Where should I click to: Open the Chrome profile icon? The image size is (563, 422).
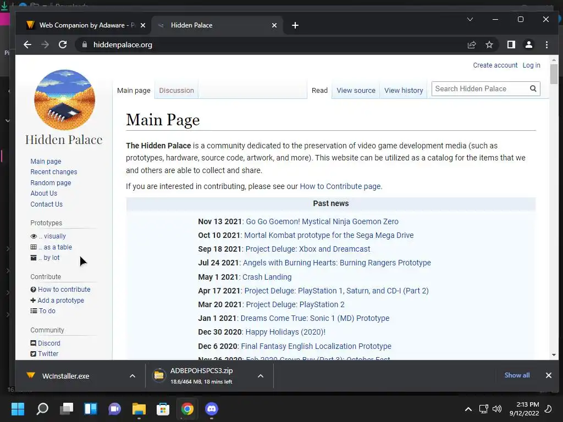(529, 45)
